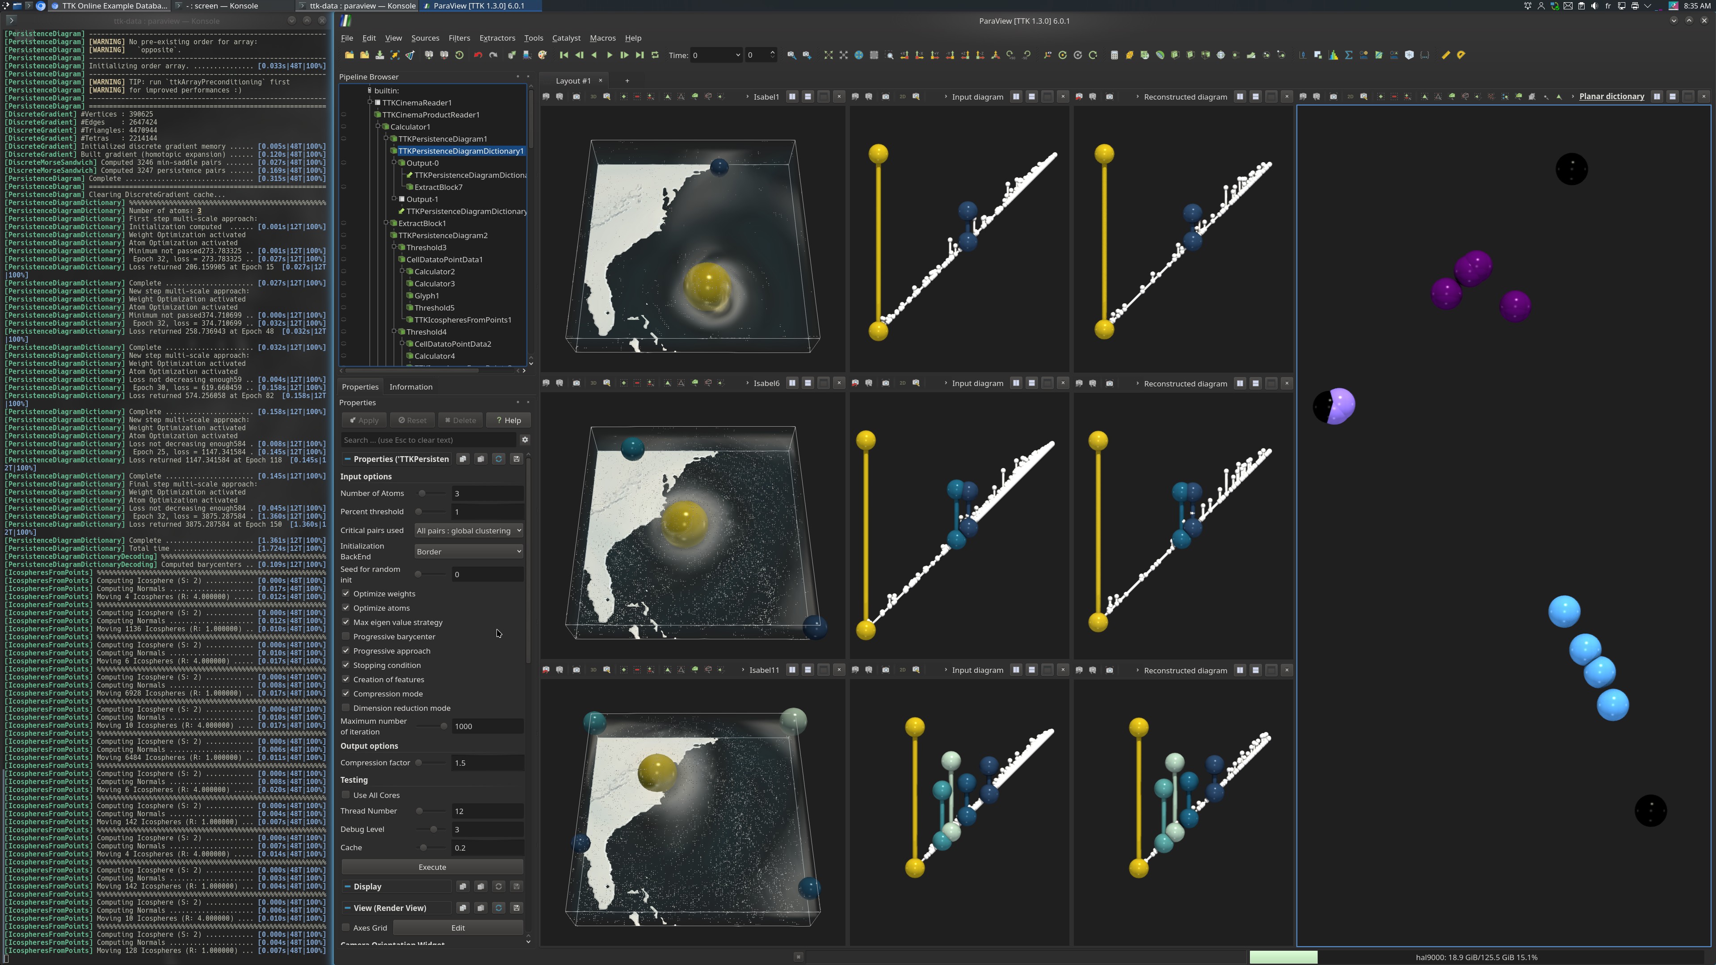The width and height of the screenshot is (1716, 965).
Task: Click the Redo grey arrow icon
Action: tap(493, 55)
